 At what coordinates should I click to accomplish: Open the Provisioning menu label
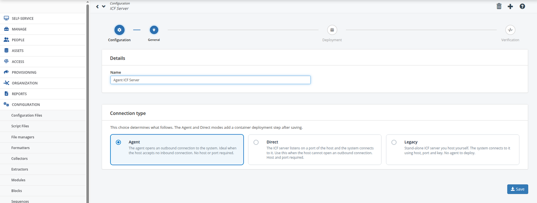point(24,73)
